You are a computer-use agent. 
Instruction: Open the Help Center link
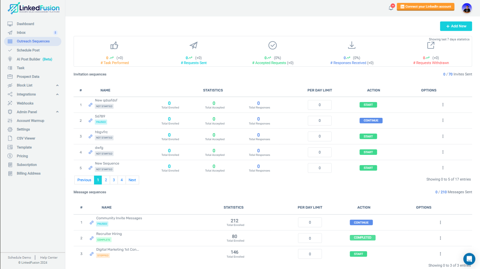coord(49,257)
